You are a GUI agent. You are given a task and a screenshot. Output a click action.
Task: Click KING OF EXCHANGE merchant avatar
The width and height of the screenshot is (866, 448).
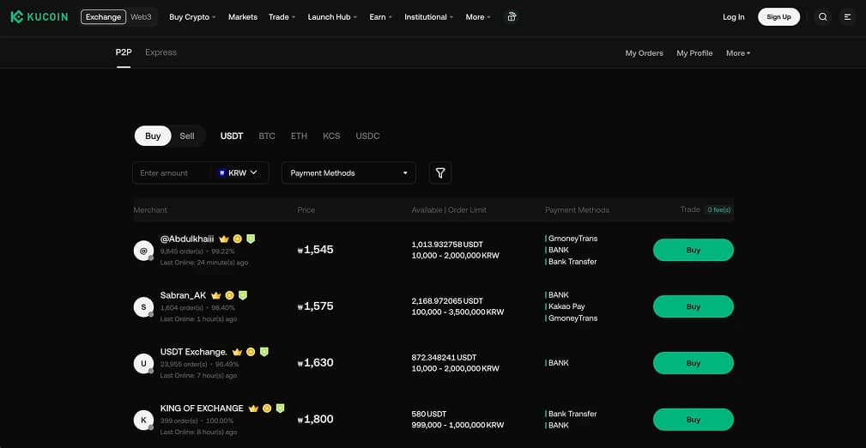click(143, 420)
